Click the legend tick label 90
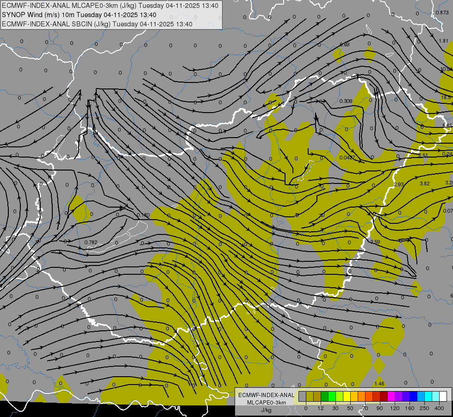The image size is (453, 417). tap(379, 408)
